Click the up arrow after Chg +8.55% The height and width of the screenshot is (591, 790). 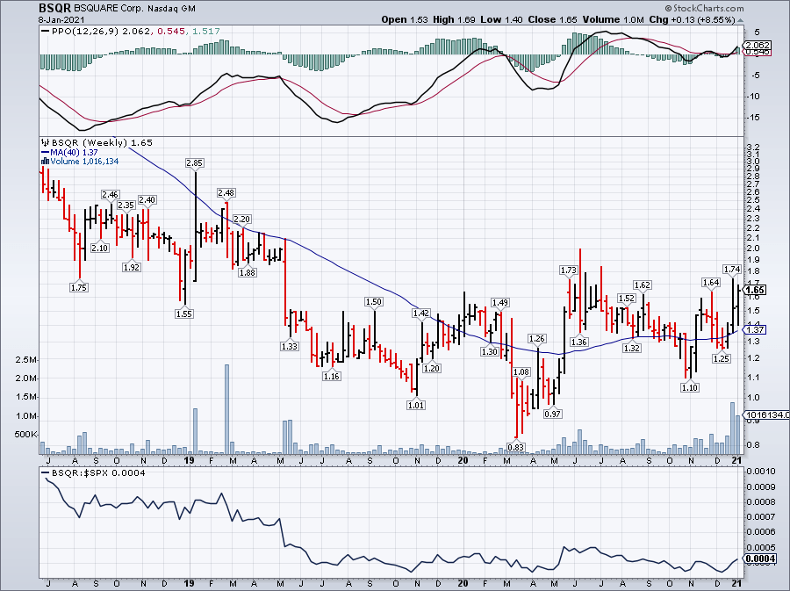[740, 19]
